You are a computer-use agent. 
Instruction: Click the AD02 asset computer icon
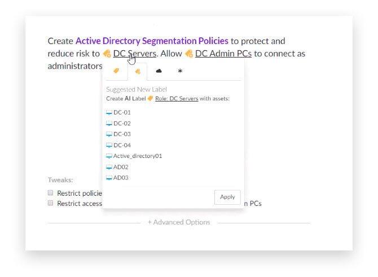[x=109, y=167]
